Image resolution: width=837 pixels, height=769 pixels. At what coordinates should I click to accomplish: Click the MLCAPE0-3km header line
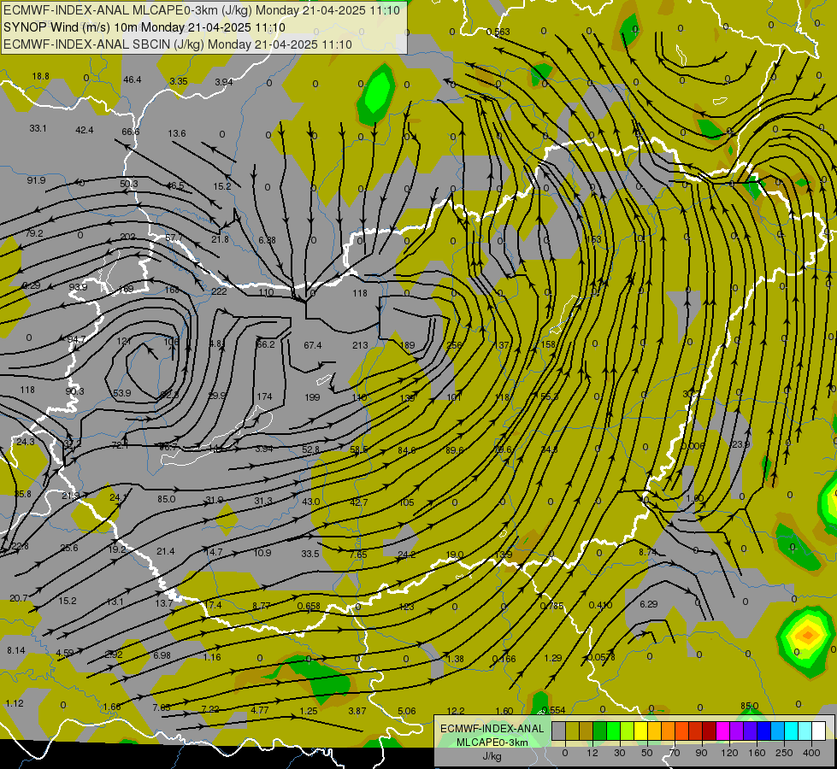[x=201, y=10]
